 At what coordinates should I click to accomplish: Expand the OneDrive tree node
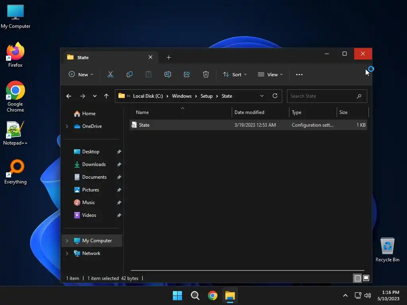pos(67,126)
